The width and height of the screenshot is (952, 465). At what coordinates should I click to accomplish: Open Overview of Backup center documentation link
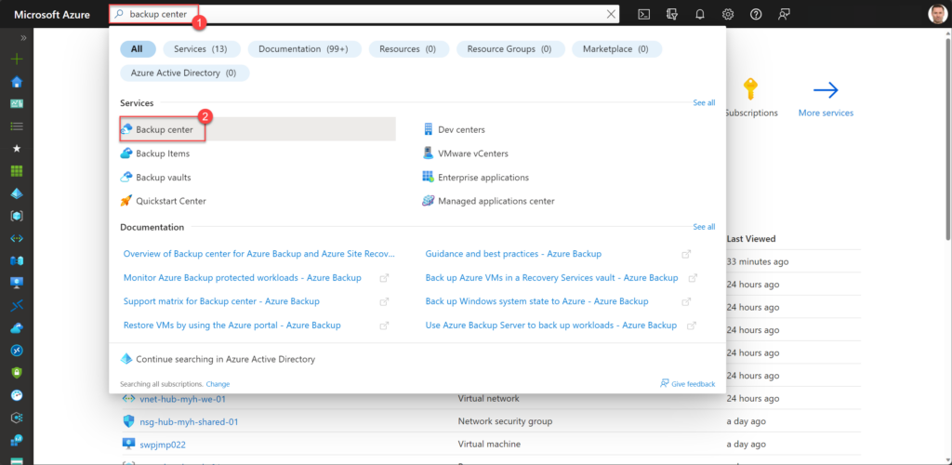click(x=259, y=254)
